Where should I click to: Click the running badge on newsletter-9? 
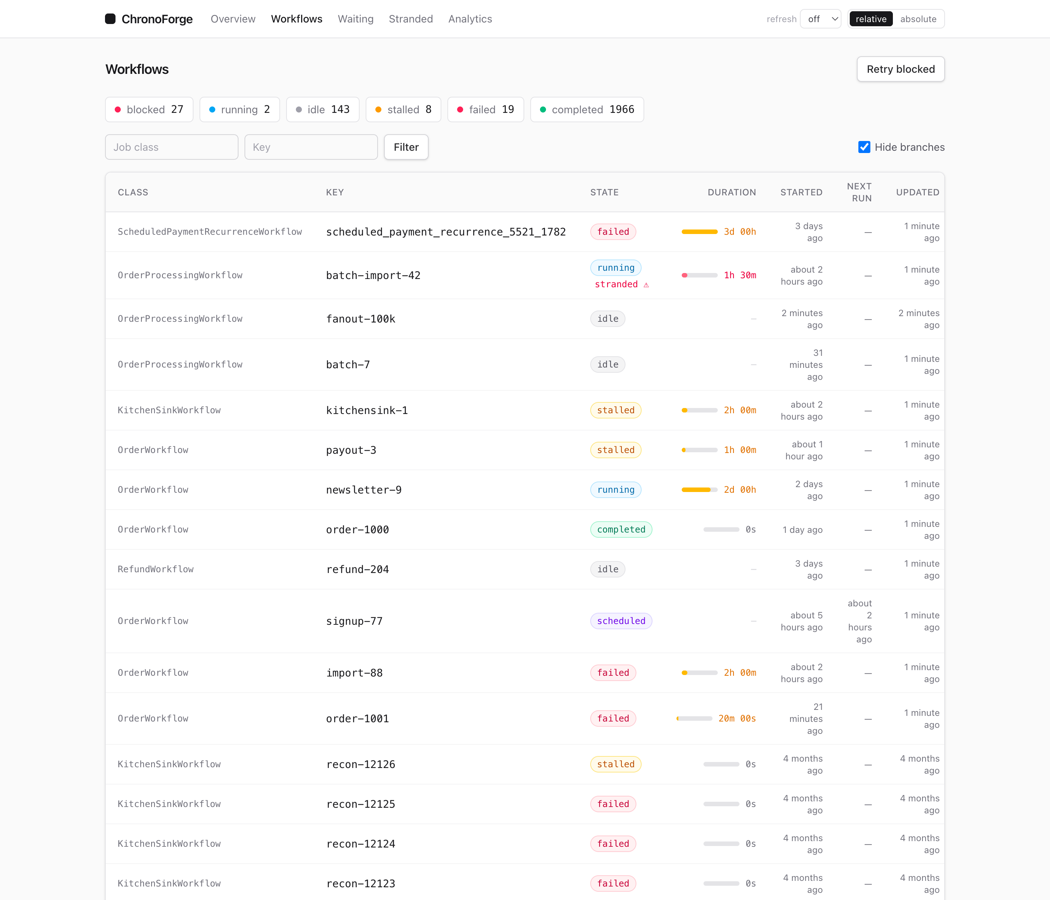coord(616,489)
